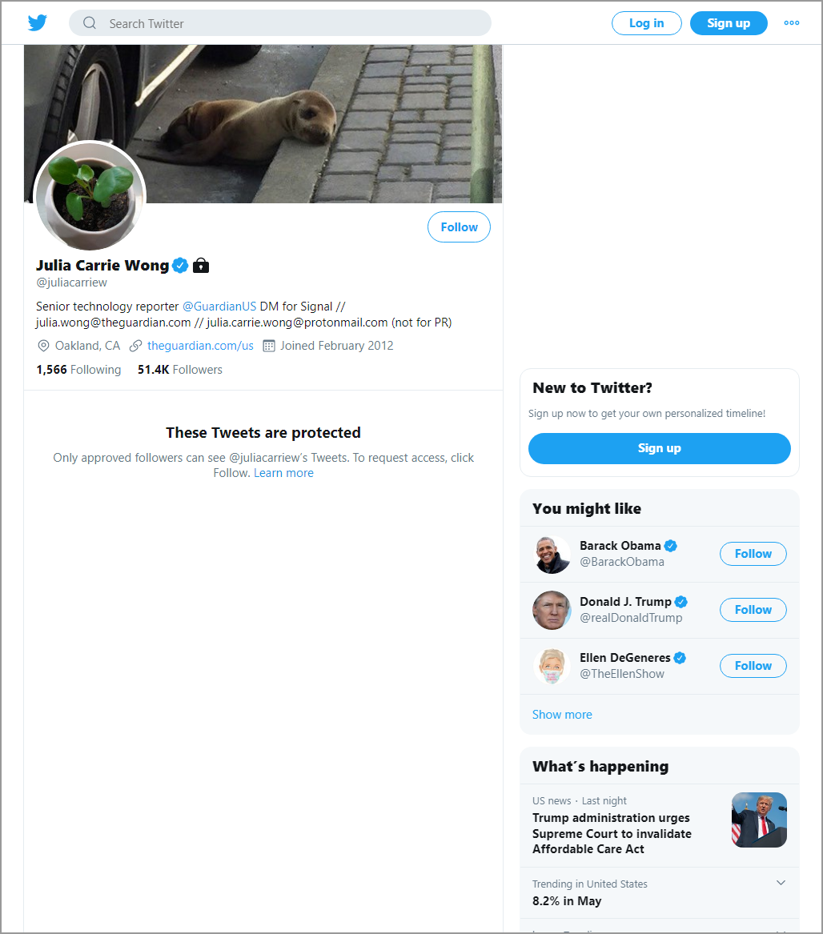Click the protected account lock icon

(x=202, y=265)
